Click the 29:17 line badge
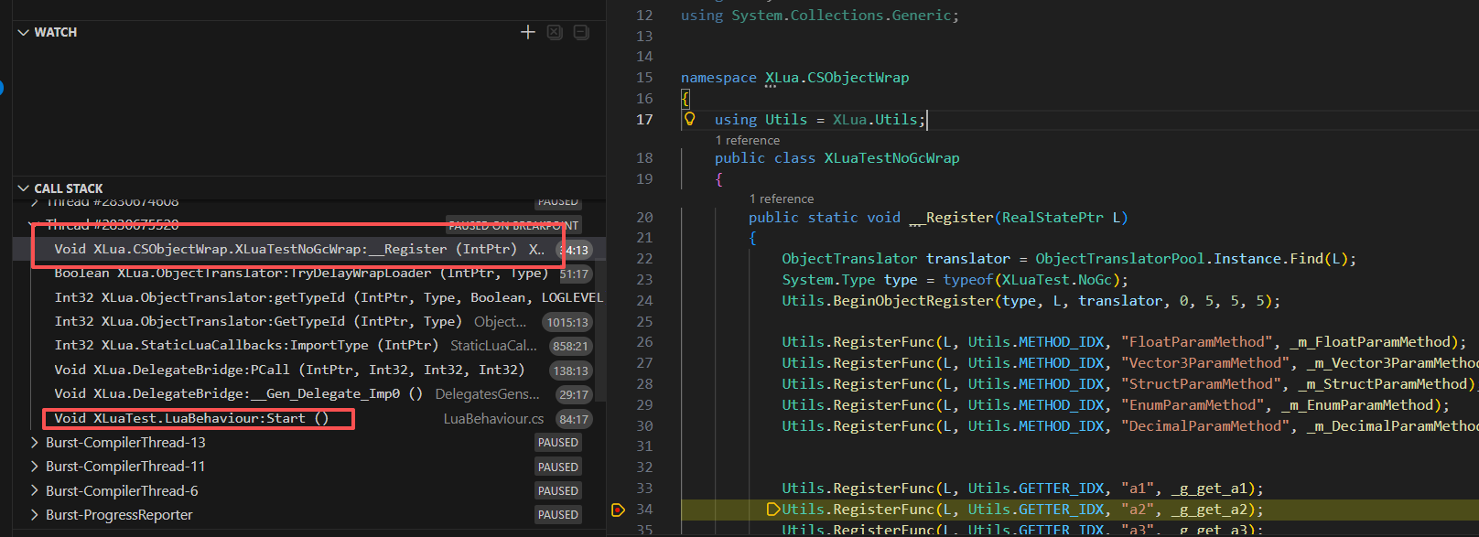This screenshot has width=1479, height=537. 574,394
